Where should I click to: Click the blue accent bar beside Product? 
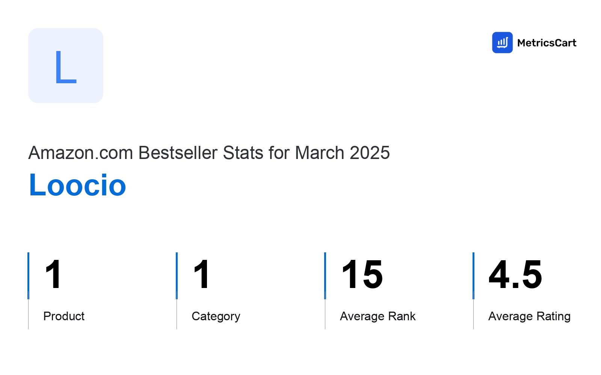(x=28, y=276)
